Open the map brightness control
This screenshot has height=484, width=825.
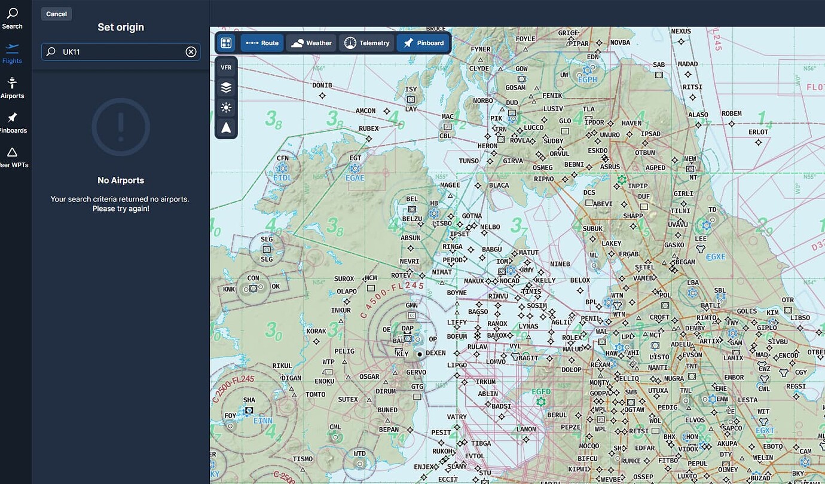coord(226,108)
